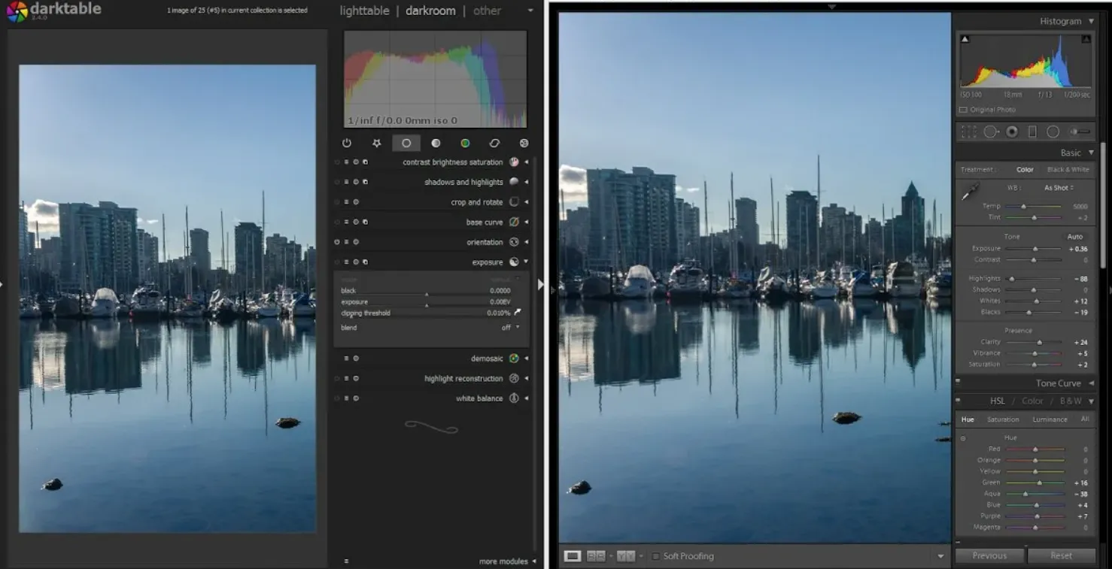Image resolution: width=1112 pixels, height=569 pixels.
Task: Click the Reset button
Action: point(1061,555)
